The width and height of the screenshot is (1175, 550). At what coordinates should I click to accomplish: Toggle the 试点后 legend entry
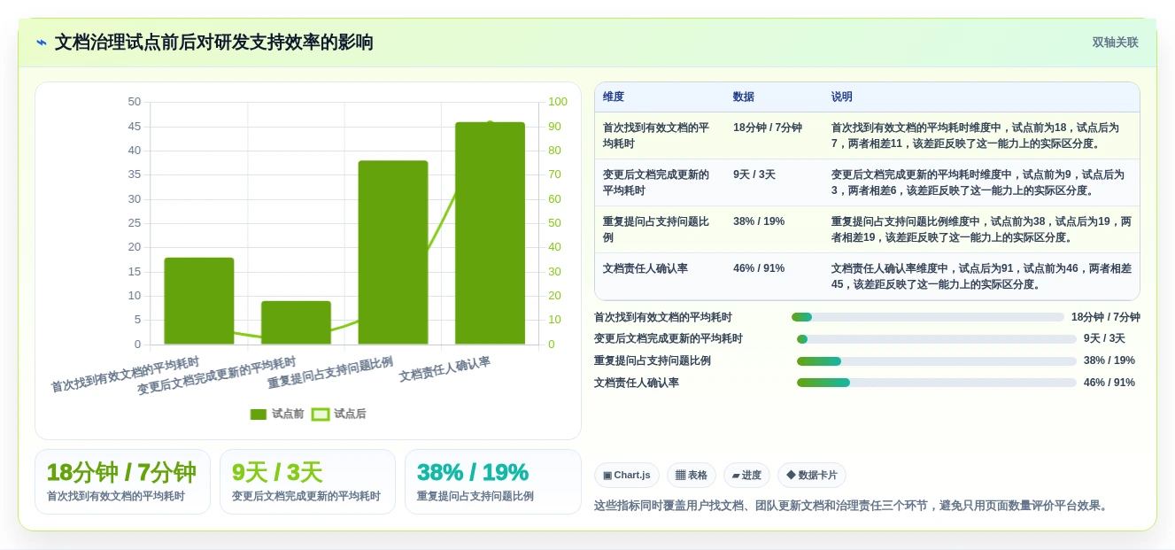point(339,414)
